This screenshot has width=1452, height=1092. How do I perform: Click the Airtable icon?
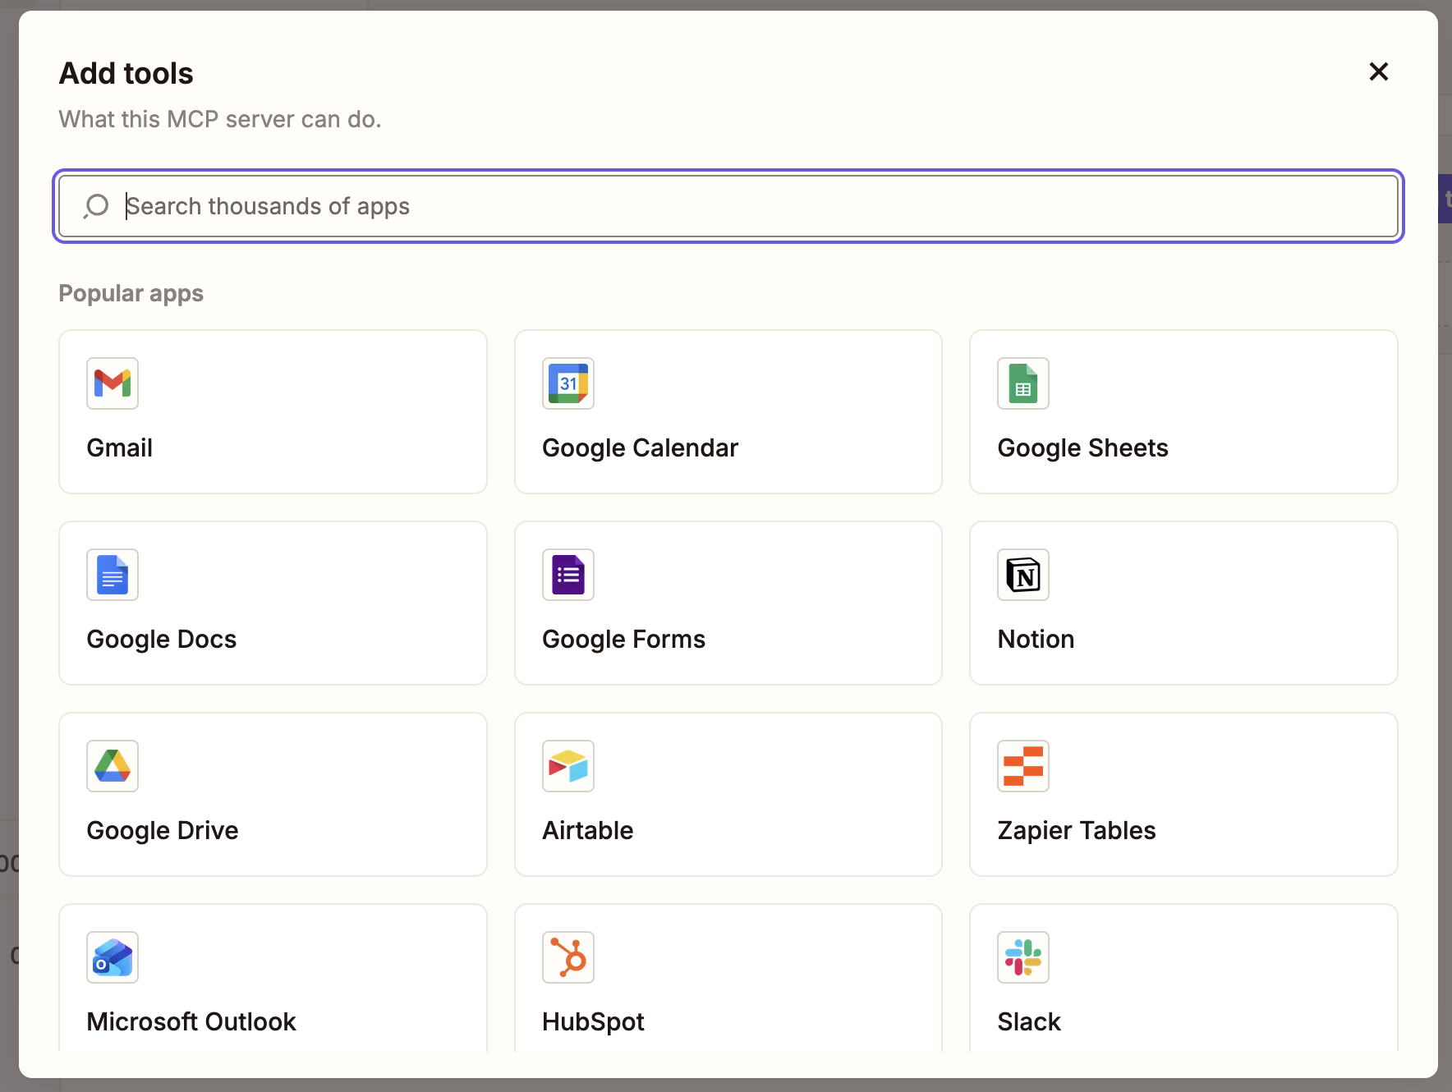click(567, 766)
